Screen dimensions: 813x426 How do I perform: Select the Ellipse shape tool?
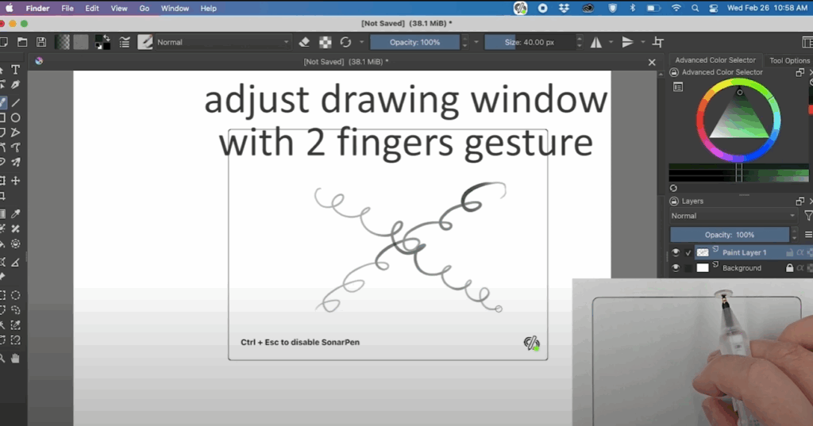click(x=15, y=117)
